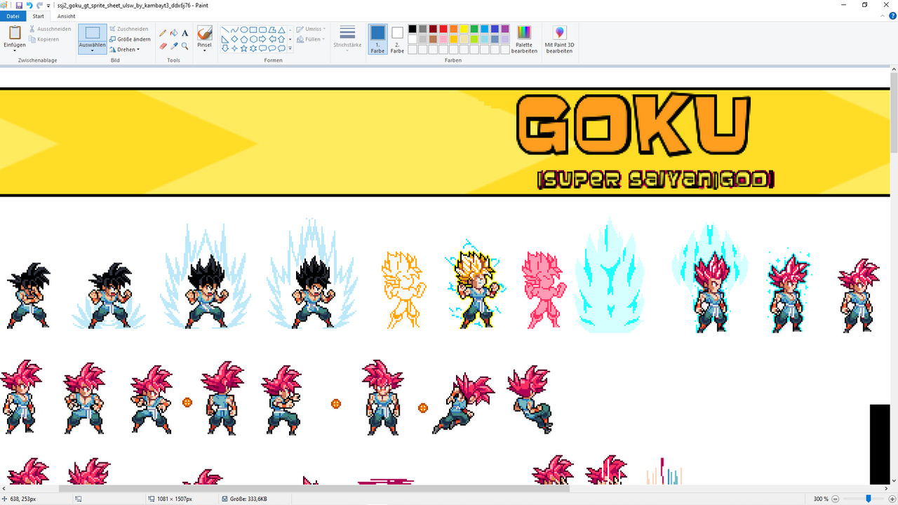Select the Magnifier zoom tool

185,46
